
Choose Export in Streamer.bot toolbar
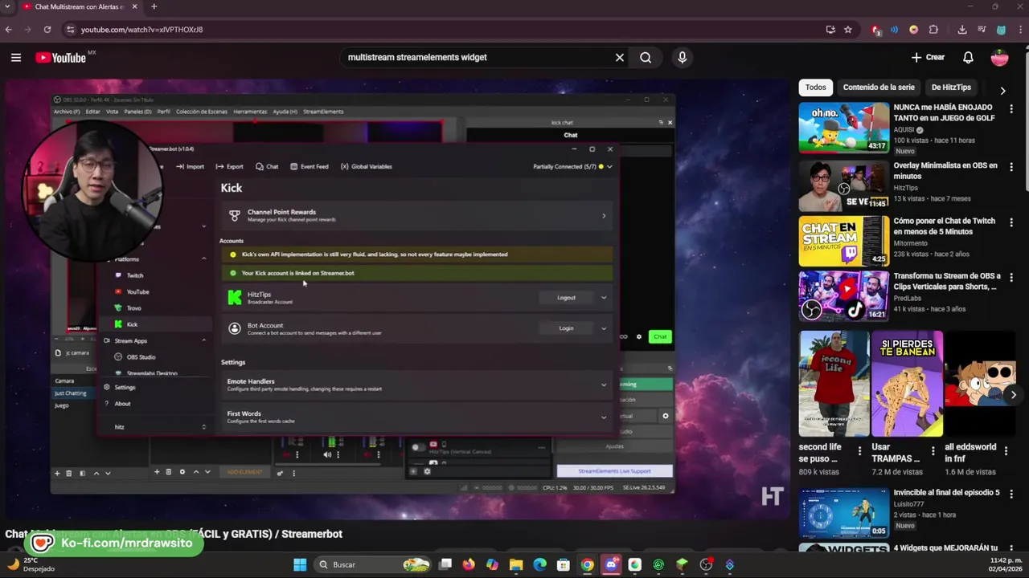click(x=229, y=166)
